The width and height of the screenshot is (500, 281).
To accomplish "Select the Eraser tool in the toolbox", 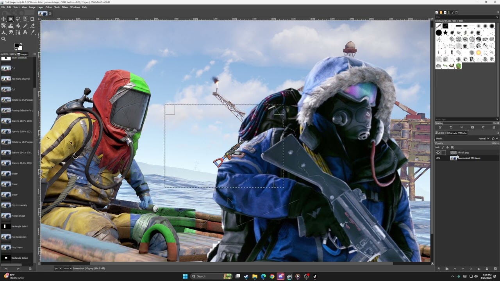I will coord(32,26).
